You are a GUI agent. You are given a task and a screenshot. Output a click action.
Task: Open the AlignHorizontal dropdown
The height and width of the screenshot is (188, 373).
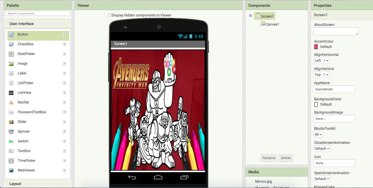point(322,61)
